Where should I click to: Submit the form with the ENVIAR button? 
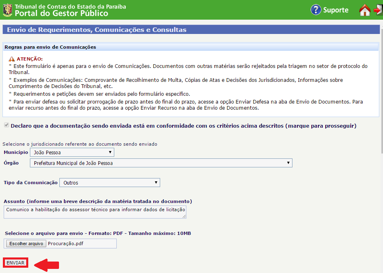pos(16,263)
